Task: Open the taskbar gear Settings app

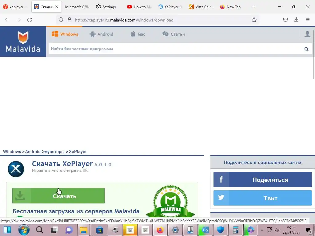Action: (x=175, y=230)
